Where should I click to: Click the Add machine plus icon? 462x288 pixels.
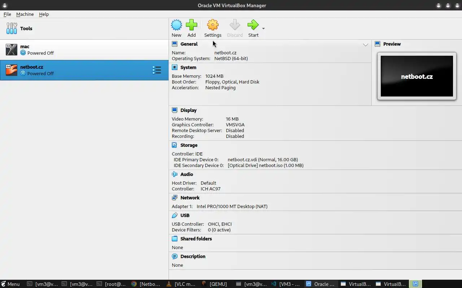[192, 25]
